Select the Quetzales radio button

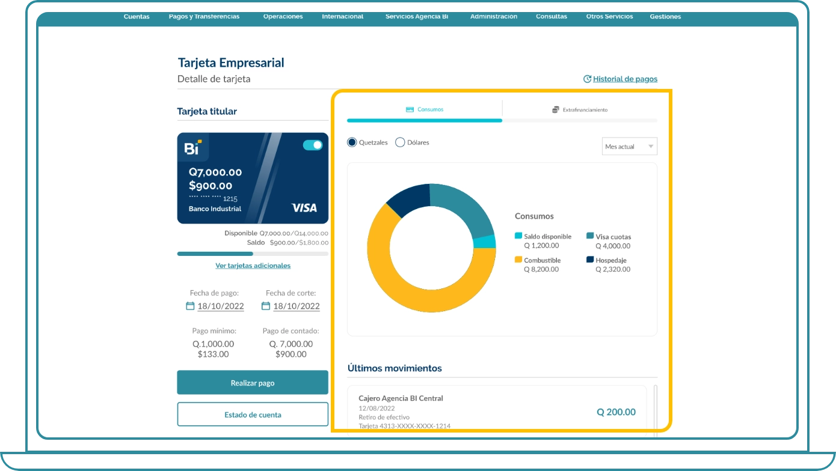click(352, 142)
